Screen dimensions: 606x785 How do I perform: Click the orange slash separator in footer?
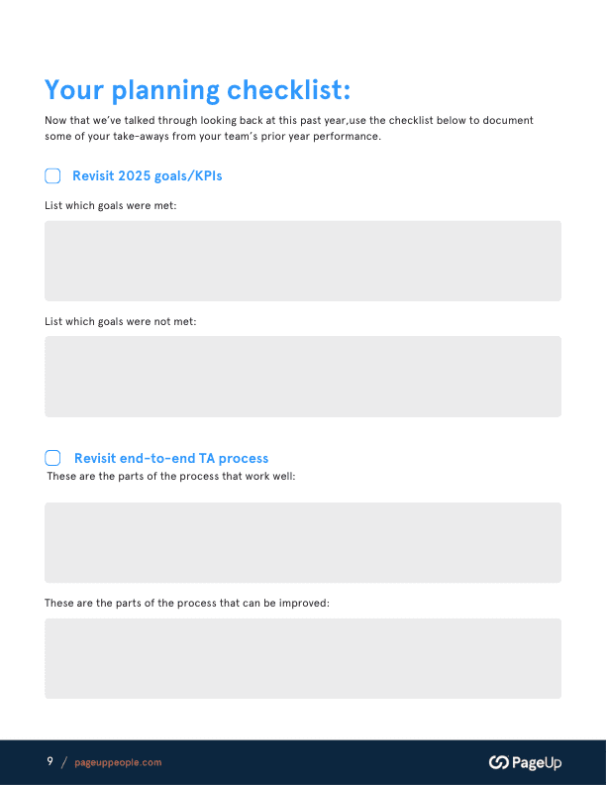pos(64,762)
